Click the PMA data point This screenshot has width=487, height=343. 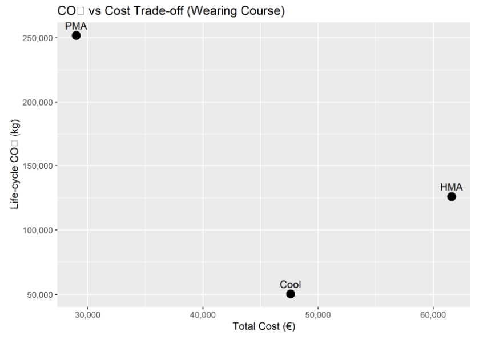(76, 36)
